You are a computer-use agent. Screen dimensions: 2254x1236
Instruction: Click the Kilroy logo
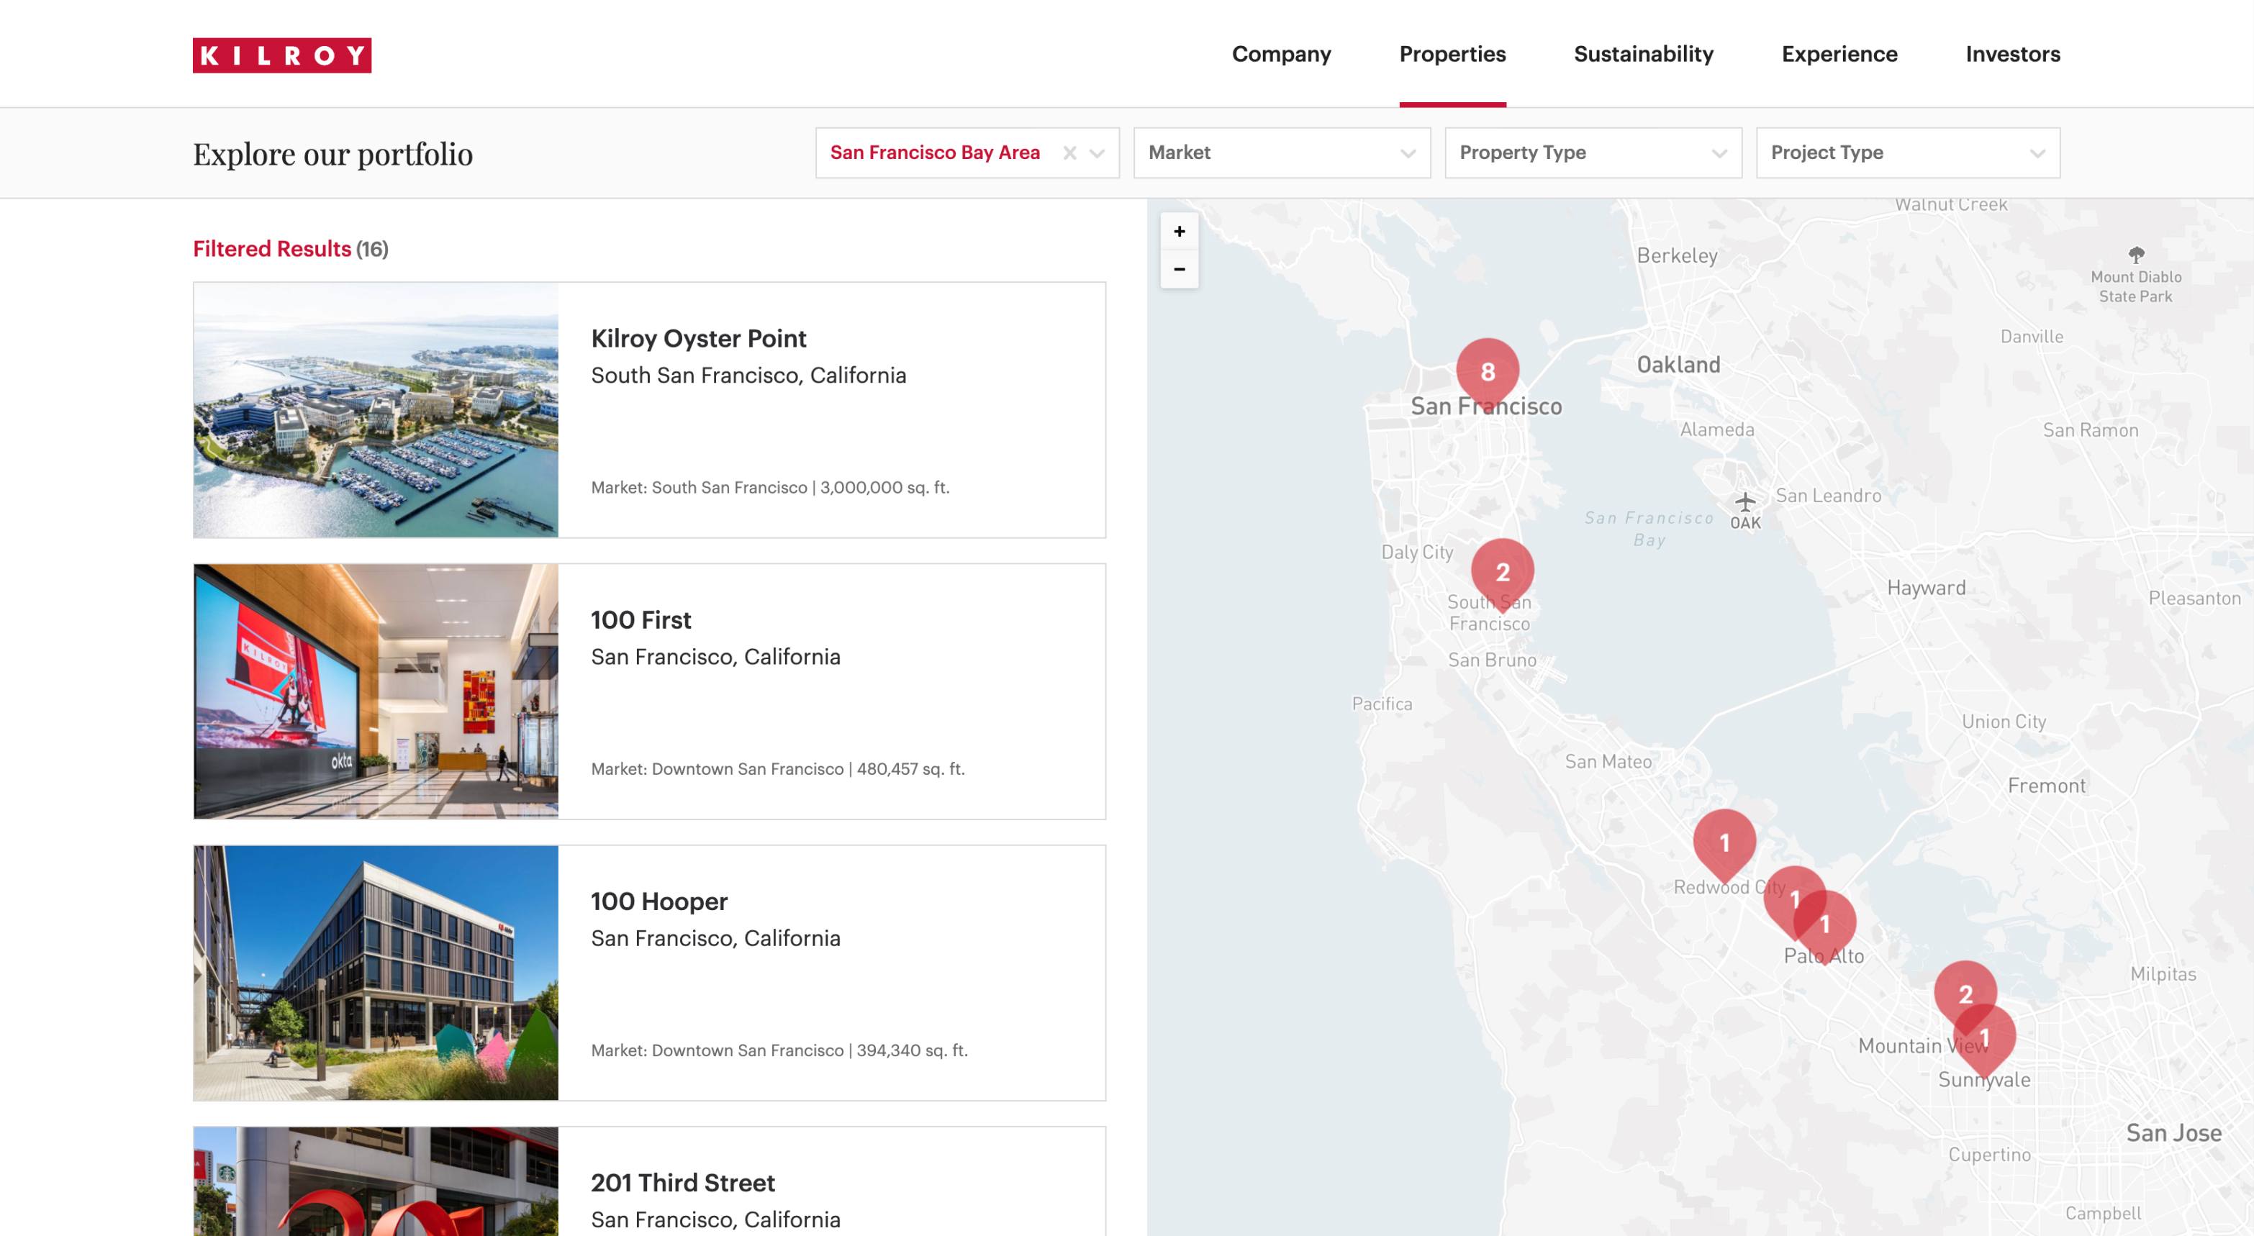pos(282,55)
